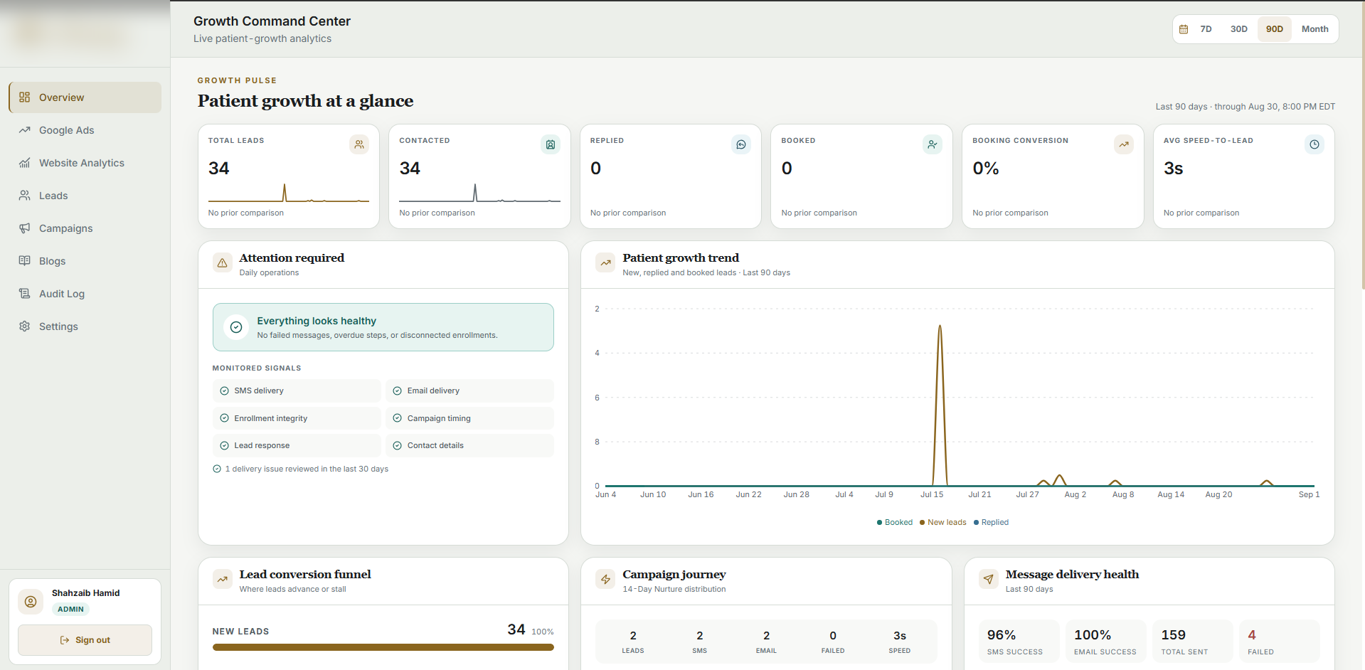
Task: Click the Sign out button
Action: [x=85, y=640]
